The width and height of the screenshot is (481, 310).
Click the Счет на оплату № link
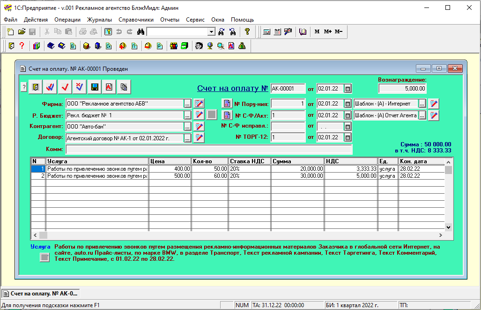click(232, 89)
